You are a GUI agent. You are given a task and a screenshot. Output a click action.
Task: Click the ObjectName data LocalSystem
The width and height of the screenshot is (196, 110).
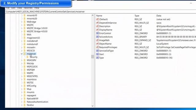click(162, 44)
